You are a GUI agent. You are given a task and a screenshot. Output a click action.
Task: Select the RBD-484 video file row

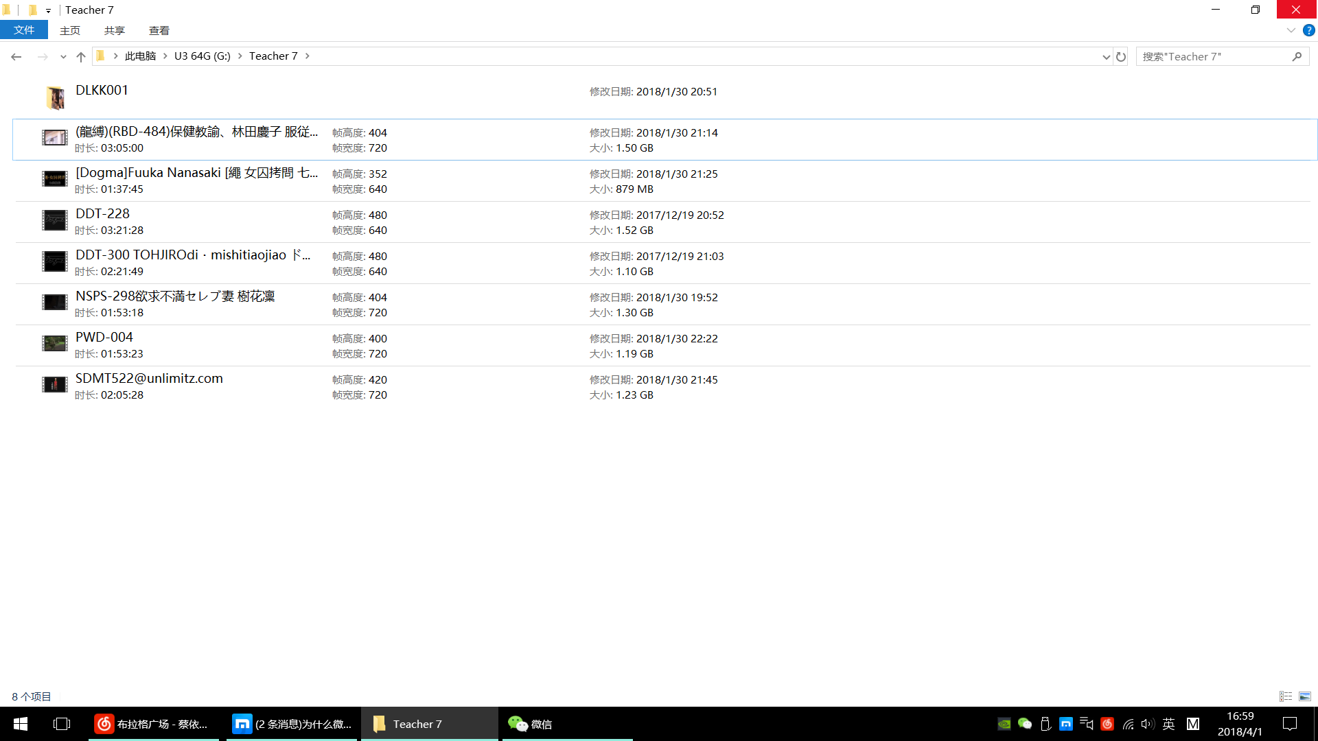click(x=664, y=139)
